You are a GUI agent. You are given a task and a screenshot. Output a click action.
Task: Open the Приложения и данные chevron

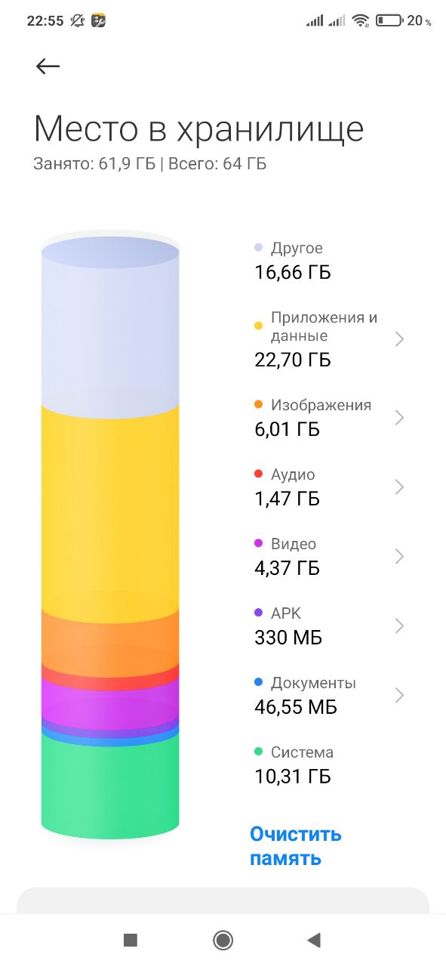pos(399,339)
